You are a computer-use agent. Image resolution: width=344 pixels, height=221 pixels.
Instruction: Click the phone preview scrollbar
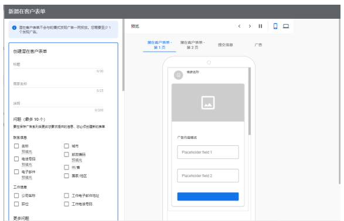[x=250, y=101]
